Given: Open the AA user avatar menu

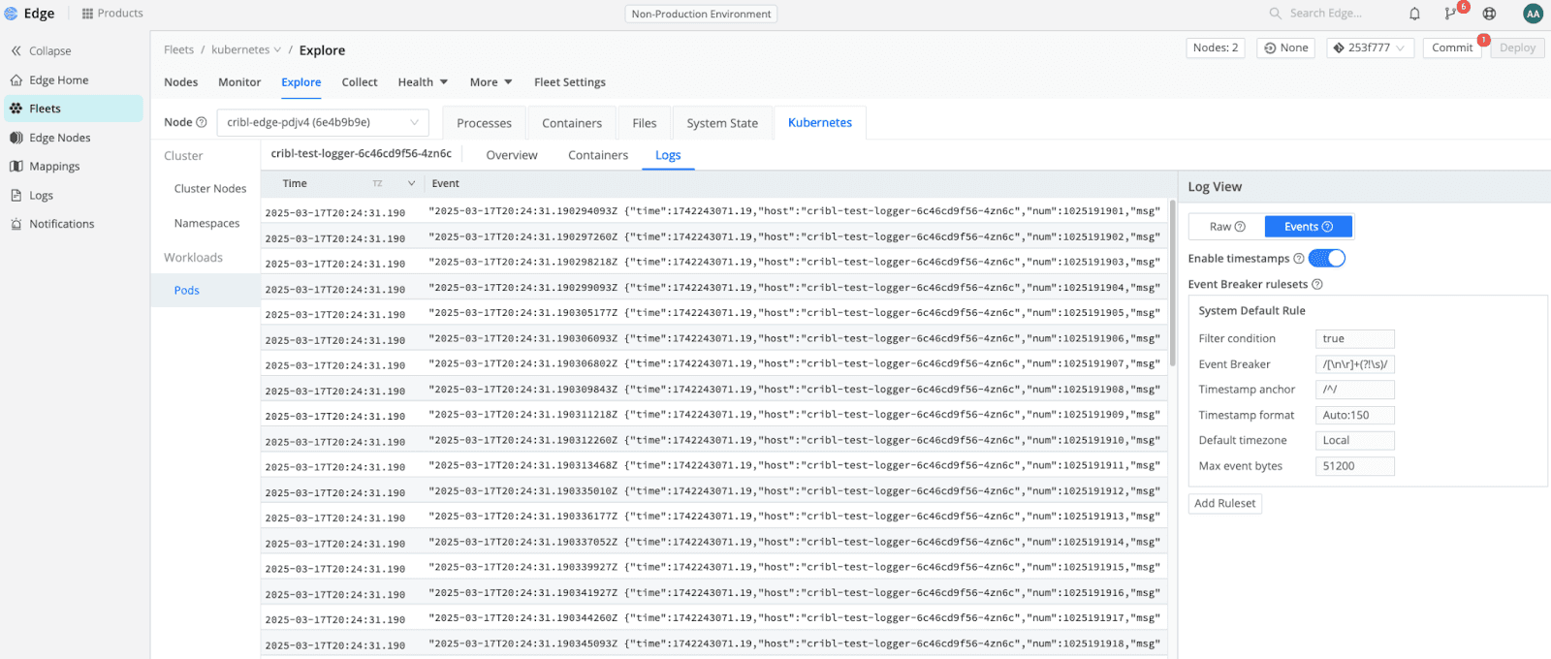Looking at the screenshot, I should pos(1533,14).
